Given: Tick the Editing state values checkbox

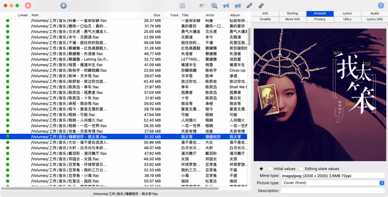Looking at the screenshot, I should click(x=301, y=169).
